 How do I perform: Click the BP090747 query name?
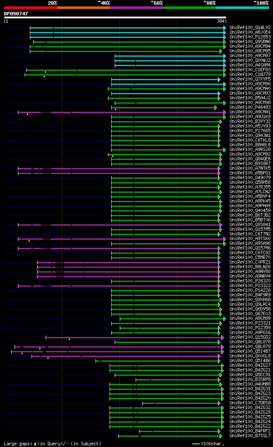pos(16,14)
